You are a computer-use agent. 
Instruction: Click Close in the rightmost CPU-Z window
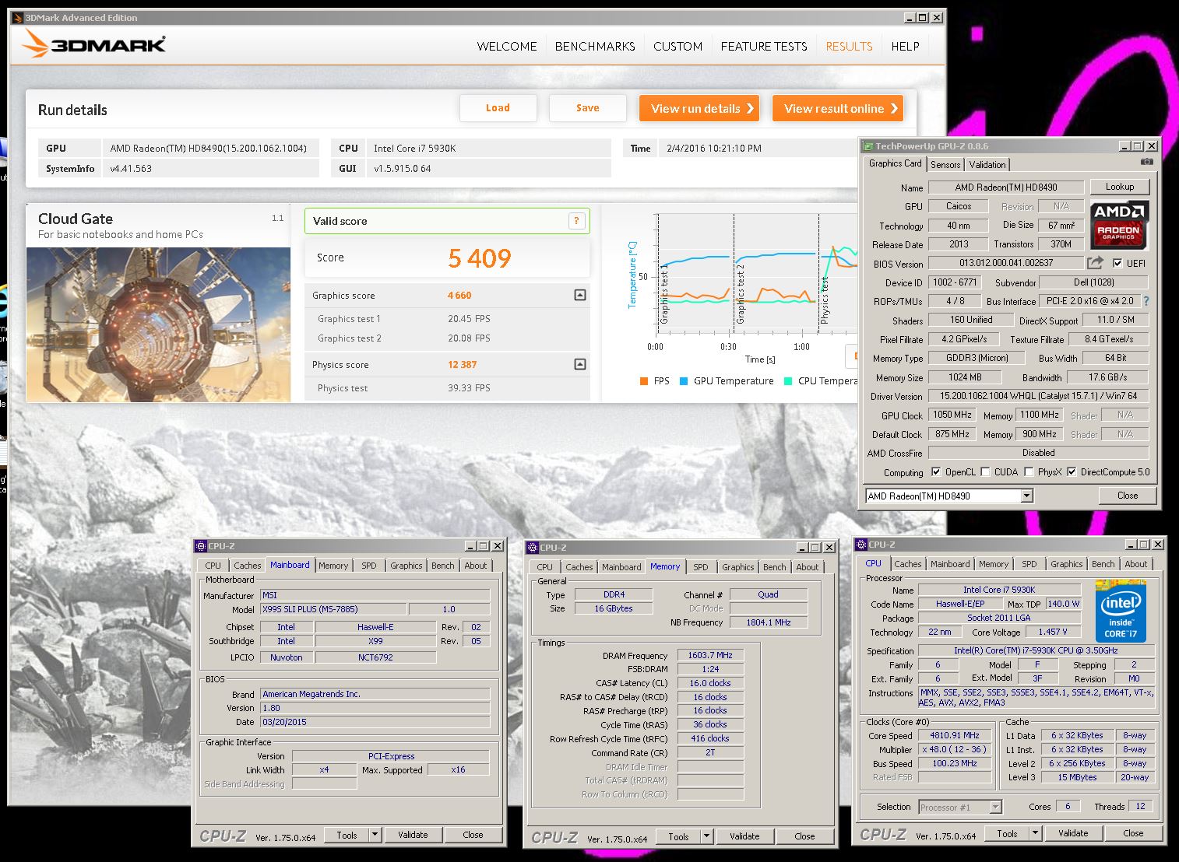1133,833
